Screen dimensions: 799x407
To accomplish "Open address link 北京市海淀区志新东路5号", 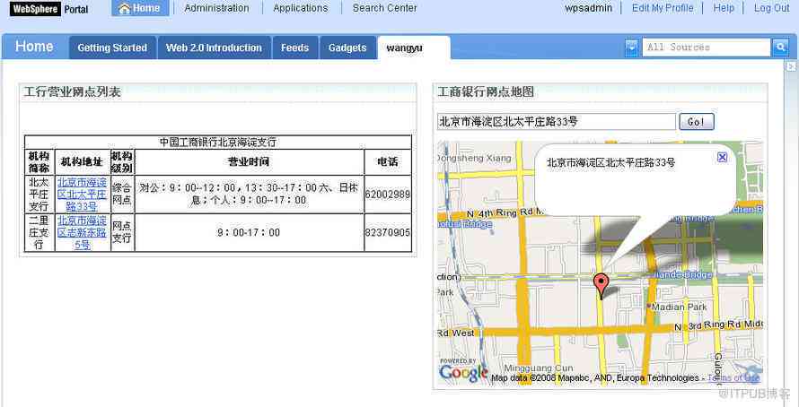I will [83, 232].
